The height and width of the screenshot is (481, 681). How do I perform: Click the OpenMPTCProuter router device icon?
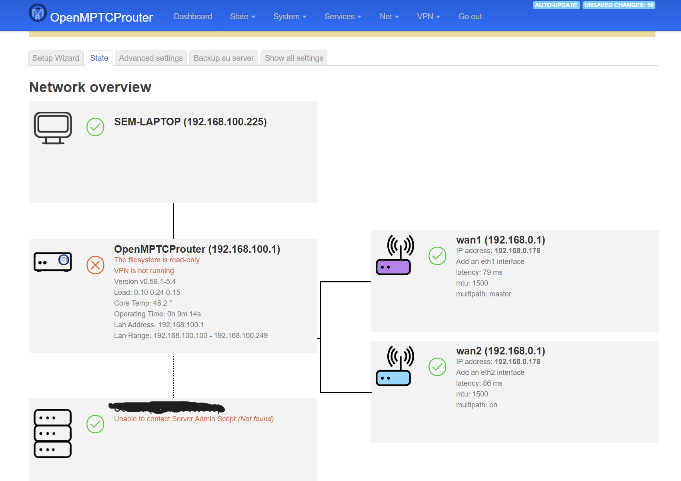click(53, 262)
